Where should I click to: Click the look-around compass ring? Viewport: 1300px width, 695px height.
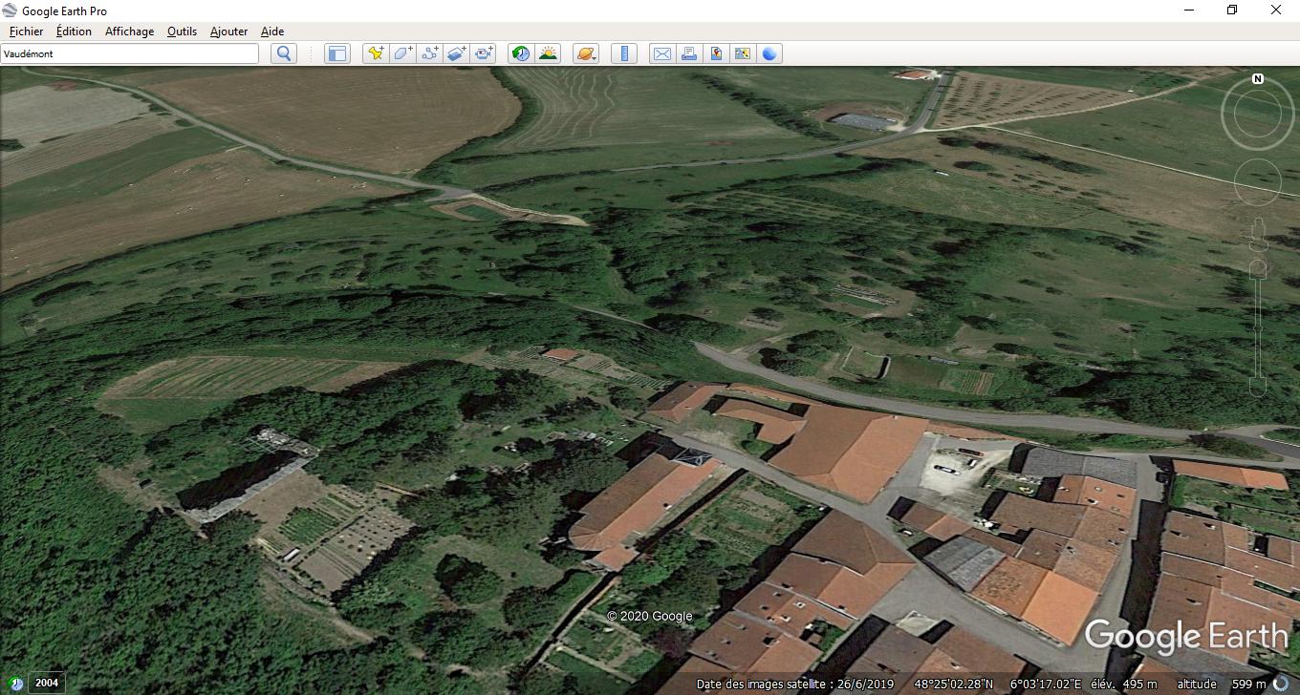(1258, 115)
